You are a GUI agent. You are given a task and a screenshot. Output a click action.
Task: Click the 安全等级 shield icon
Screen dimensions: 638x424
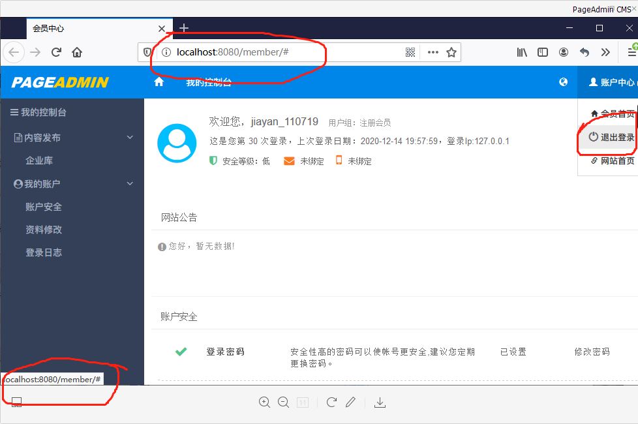coord(213,160)
